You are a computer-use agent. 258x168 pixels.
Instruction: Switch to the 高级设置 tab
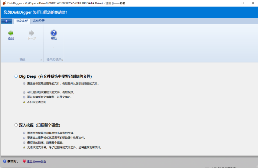(39, 21)
